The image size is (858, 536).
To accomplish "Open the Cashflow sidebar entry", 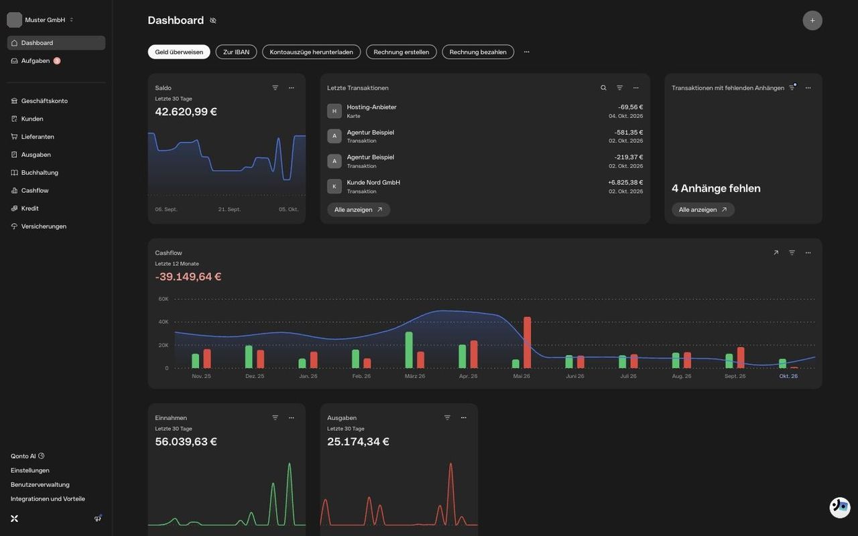I will pyautogui.click(x=56, y=190).
